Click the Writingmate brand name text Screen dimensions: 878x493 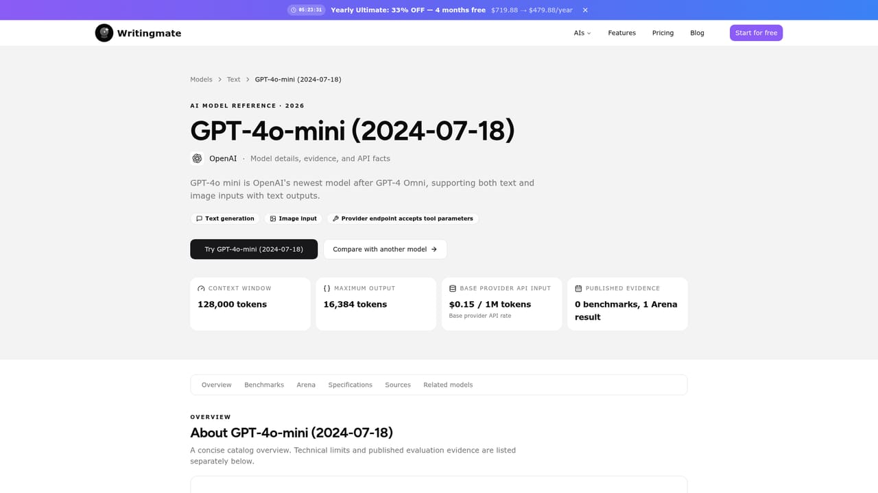tap(149, 33)
